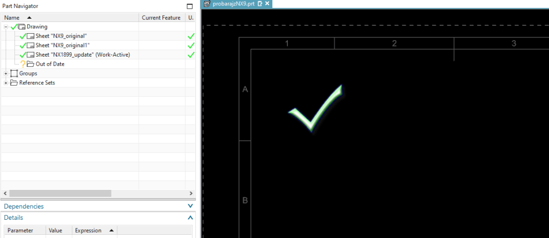Click up-to-date checkmark in NX9_original1's U column
This screenshot has height=238, width=549.
click(x=191, y=45)
